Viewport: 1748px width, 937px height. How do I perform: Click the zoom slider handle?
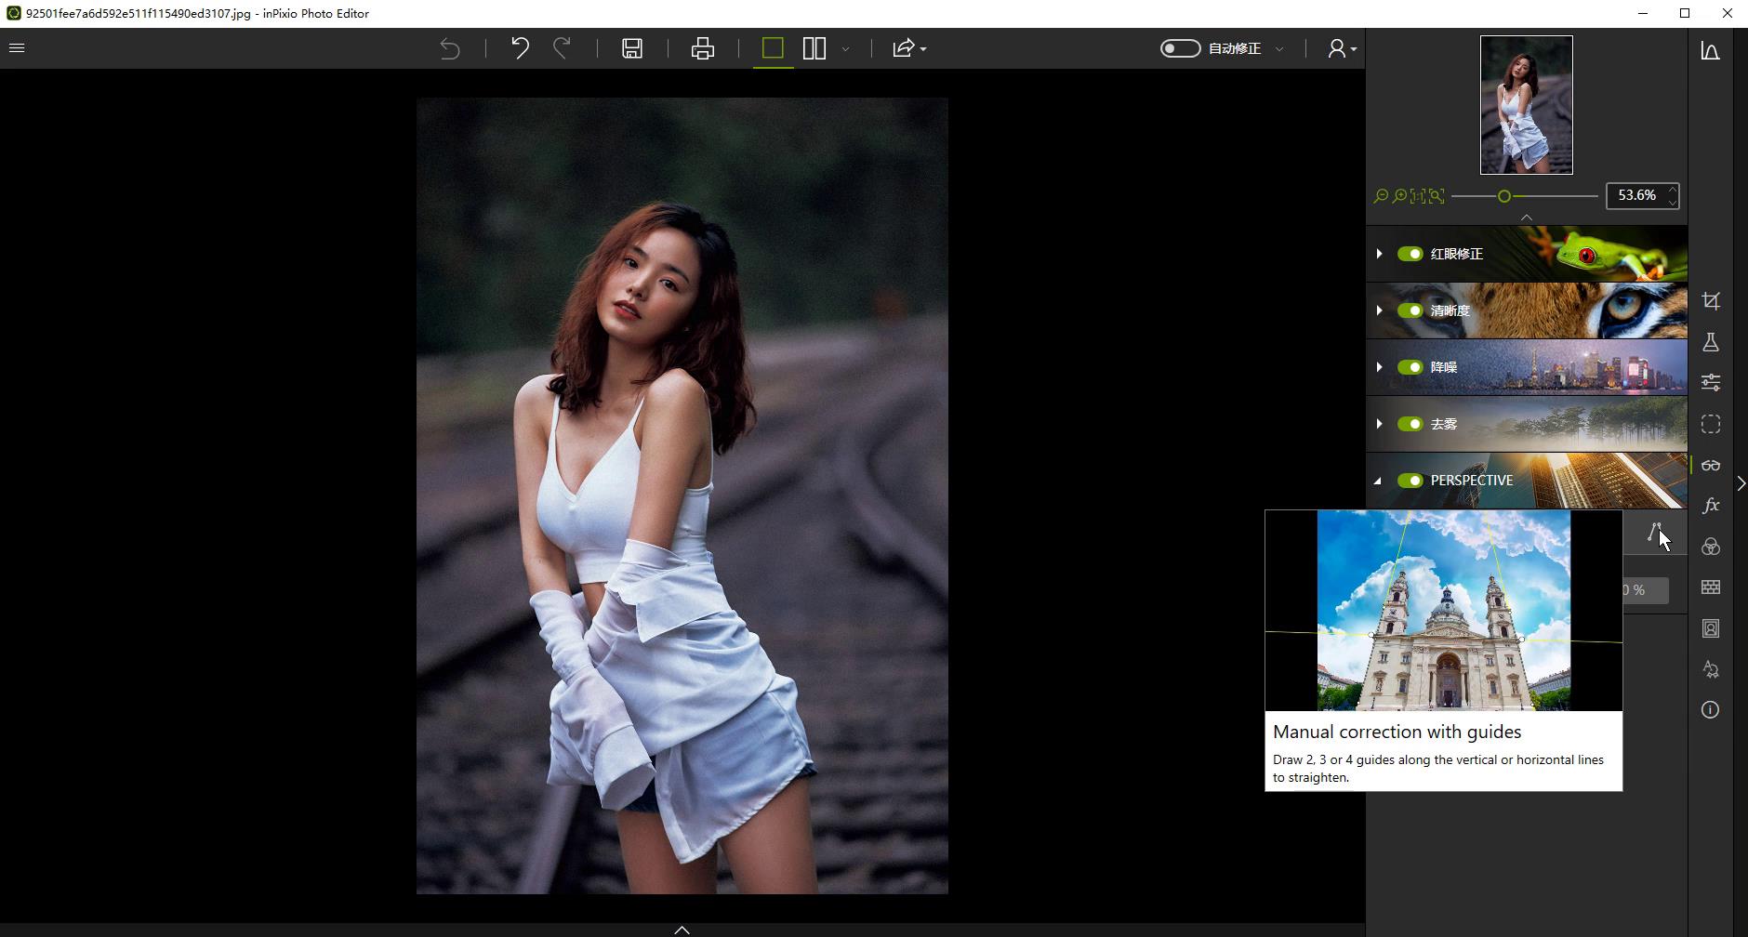point(1503,196)
